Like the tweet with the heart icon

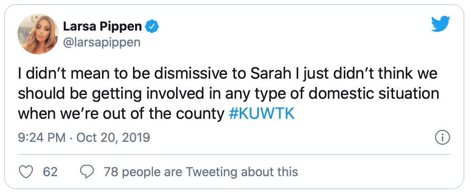tap(26, 171)
